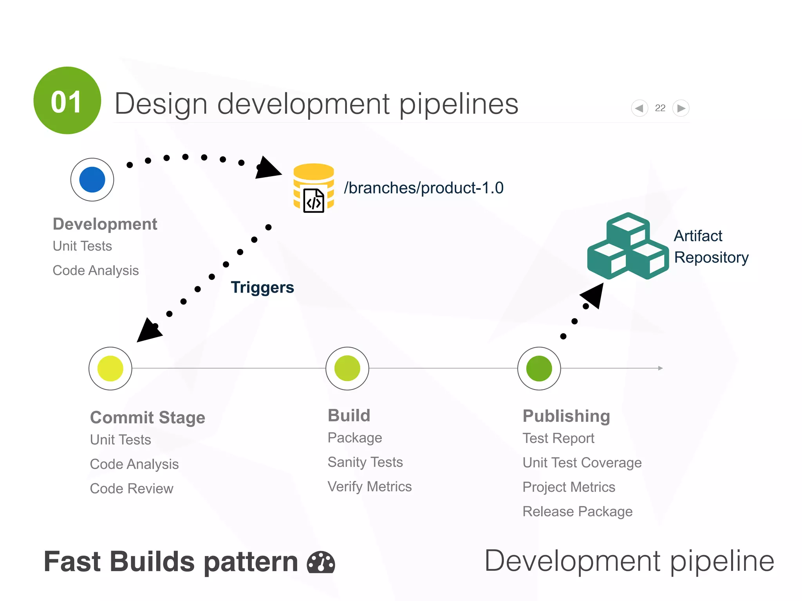
Task: Click the teal Artifact Repository cubes icon
Action: pyautogui.click(x=628, y=247)
